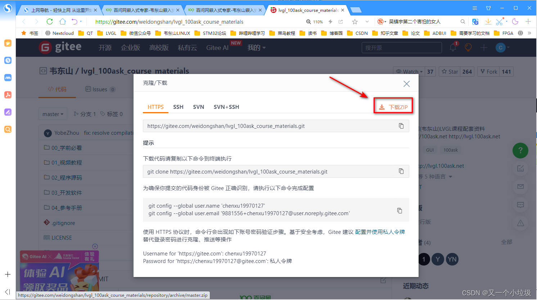Open the 01_视频教程 folder
This screenshot has width=537, height=300.
(x=66, y=162)
